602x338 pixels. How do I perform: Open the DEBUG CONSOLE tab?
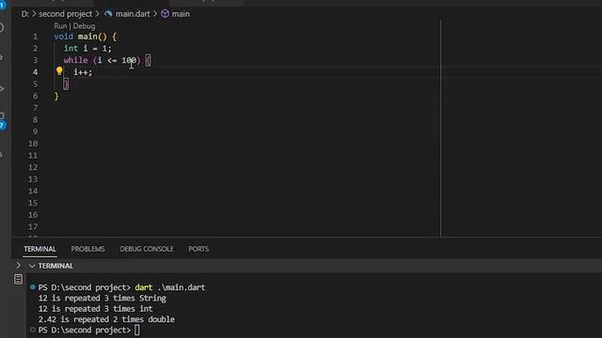pos(147,249)
